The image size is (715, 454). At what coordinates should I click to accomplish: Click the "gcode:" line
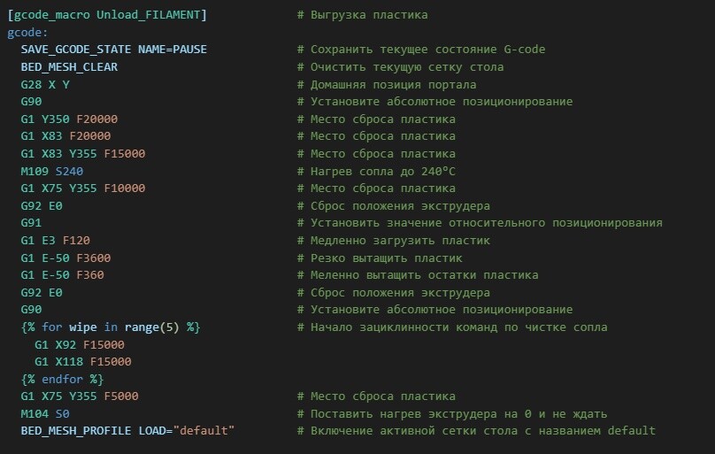click(27, 33)
